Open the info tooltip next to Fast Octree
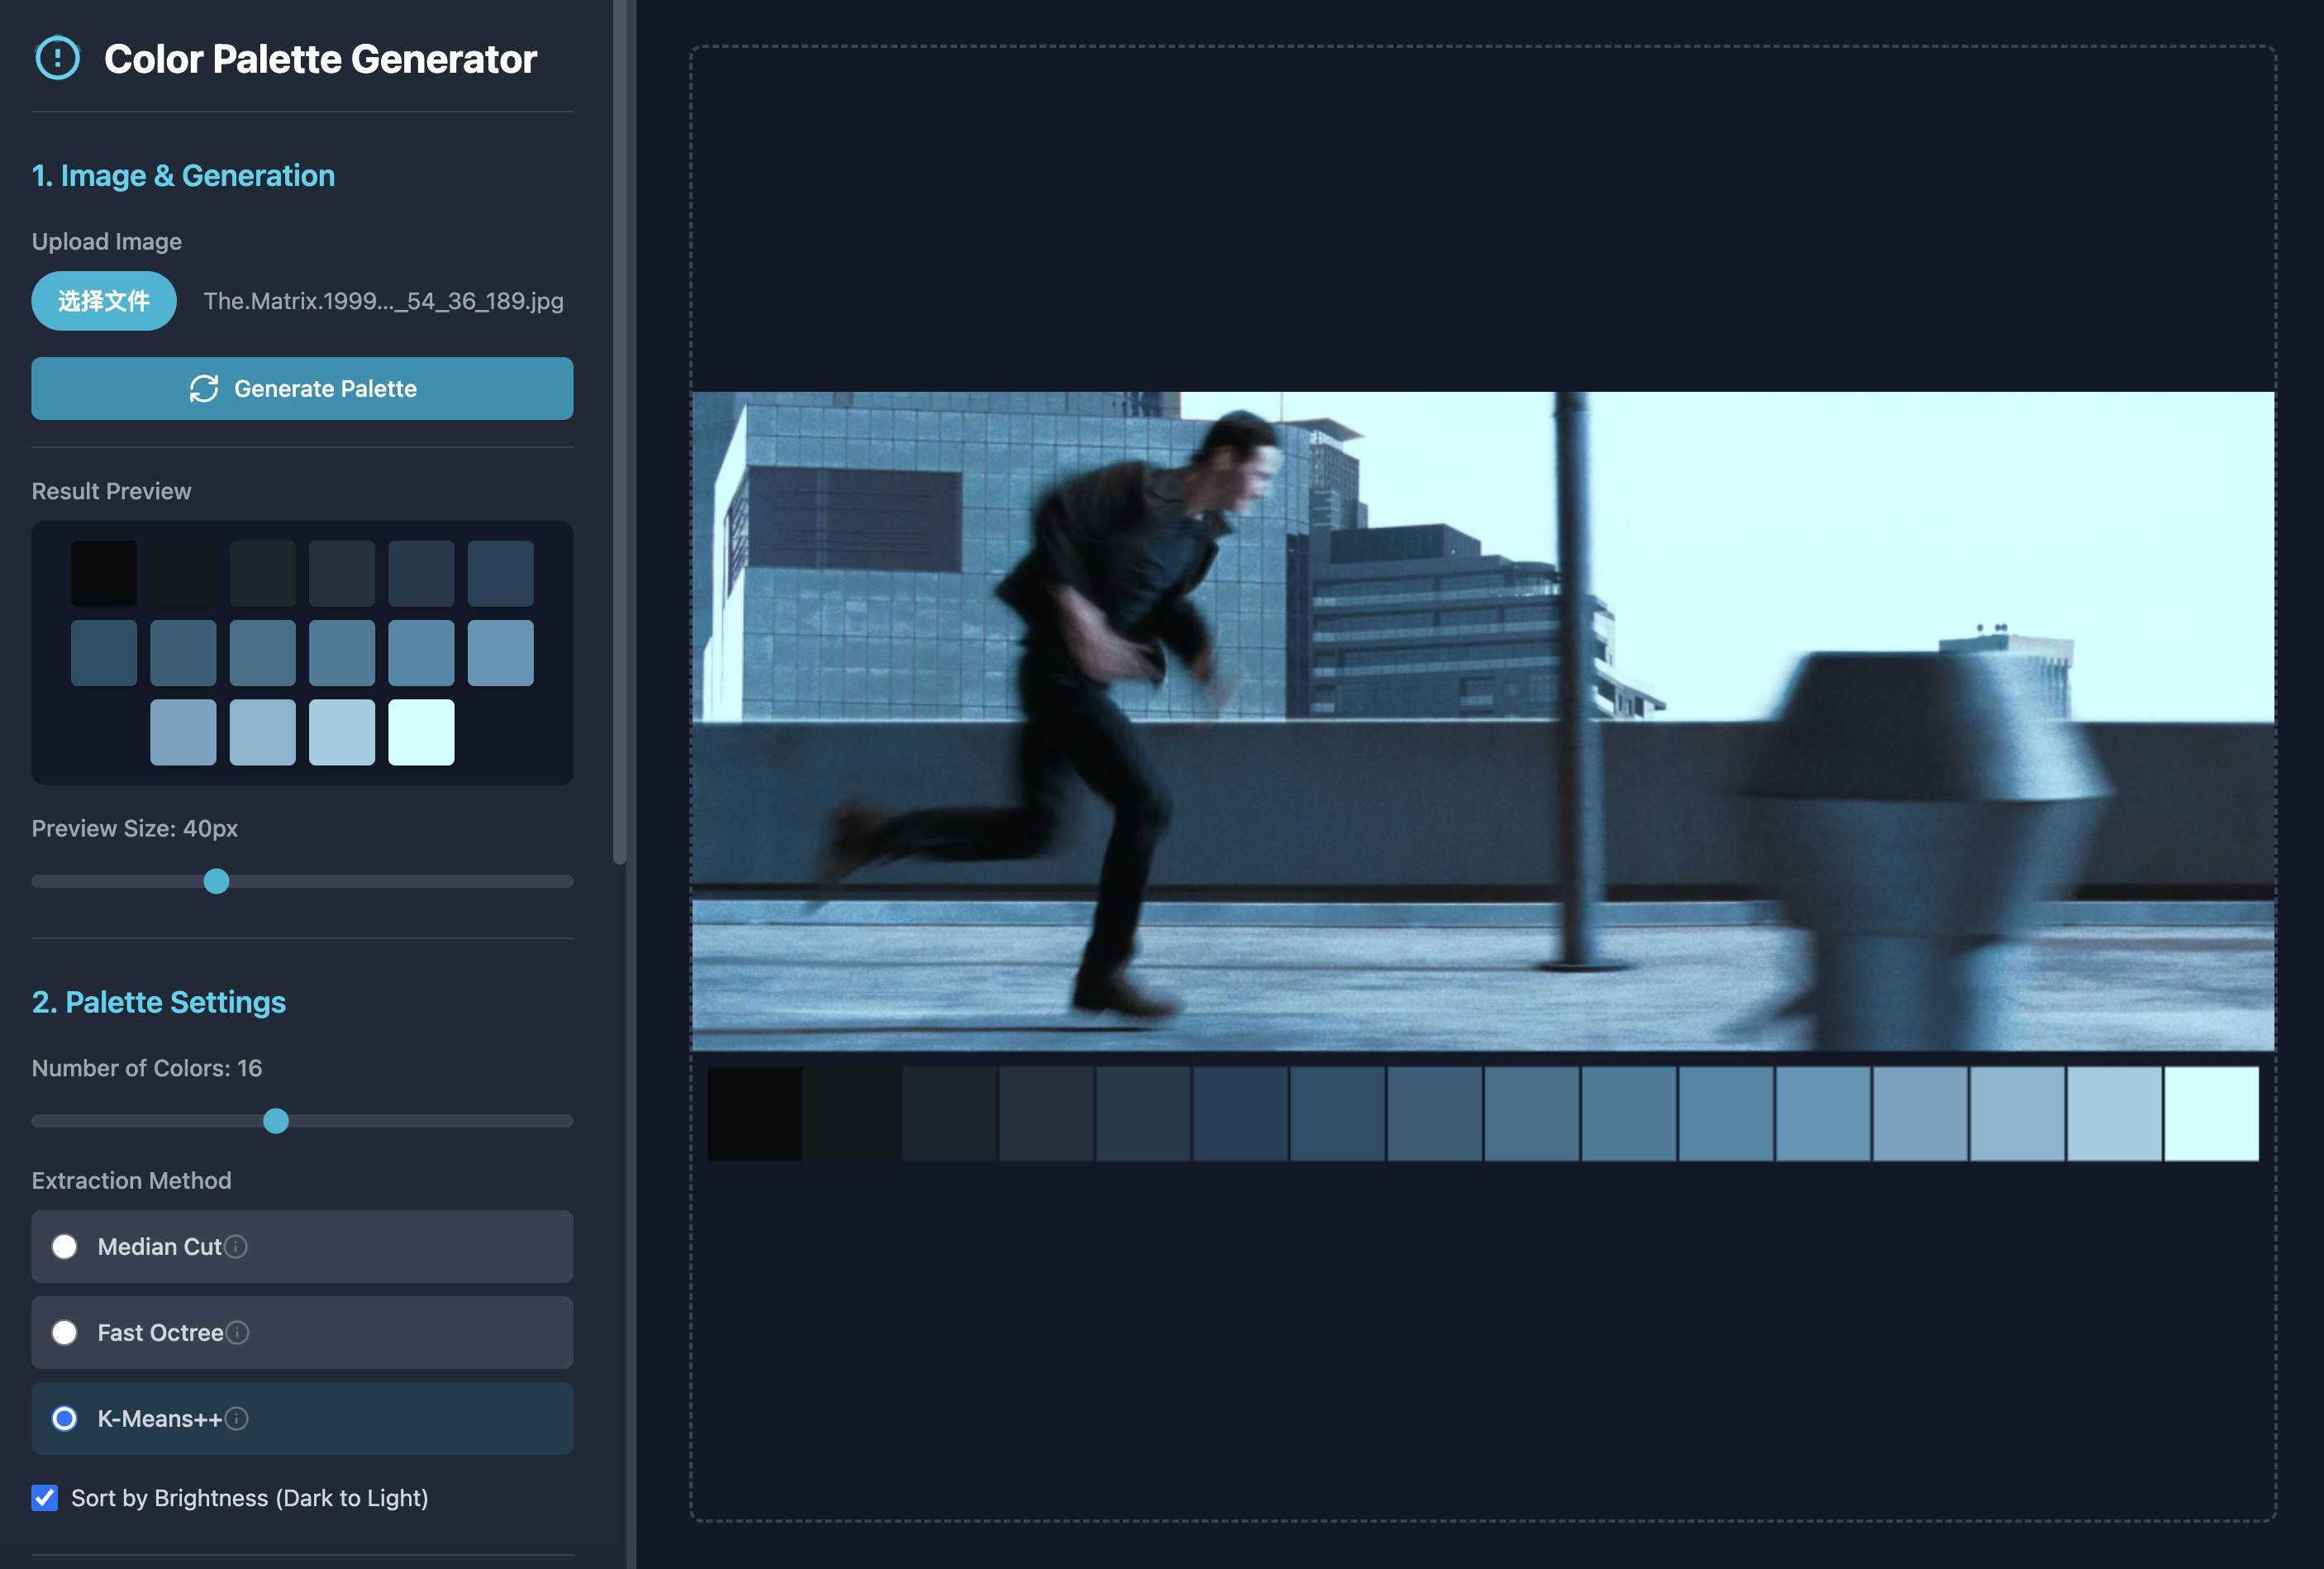Image resolution: width=2324 pixels, height=1569 pixels. pyautogui.click(x=237, y=1333)
